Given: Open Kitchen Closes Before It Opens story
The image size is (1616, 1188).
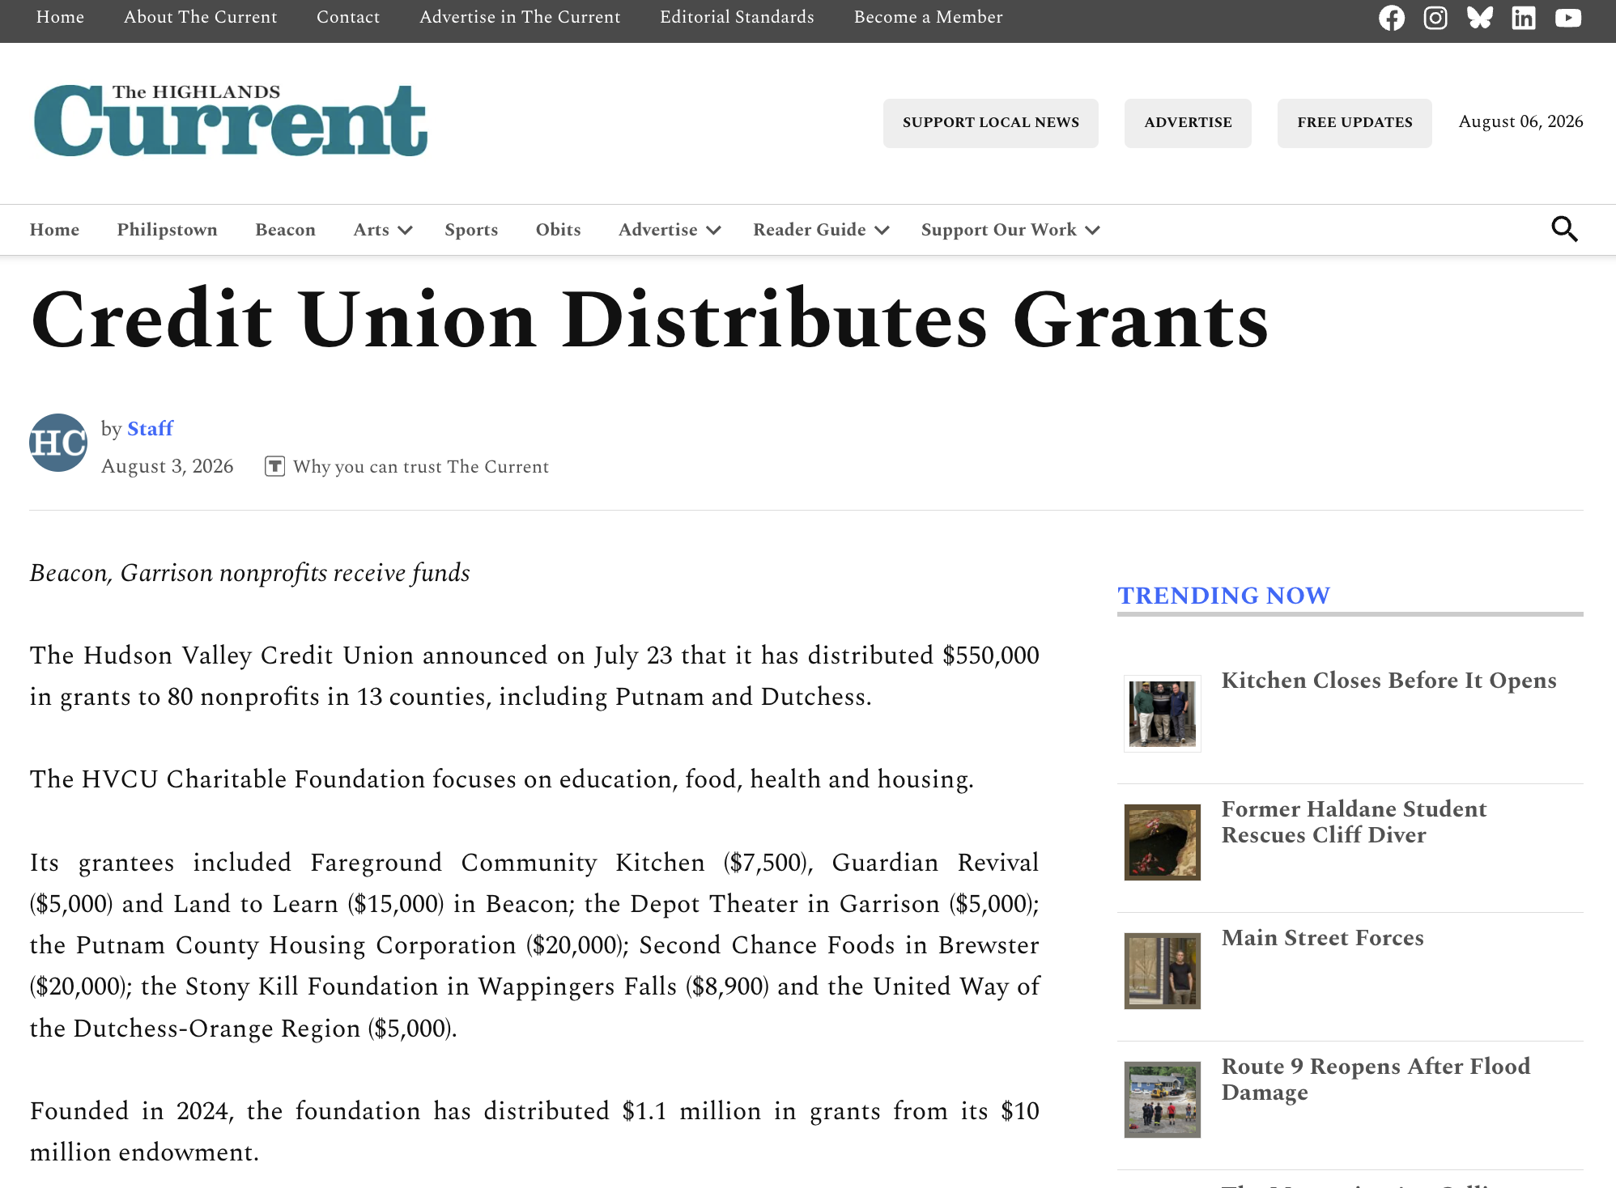Looking at the screenshot, I should point(1388,681).
